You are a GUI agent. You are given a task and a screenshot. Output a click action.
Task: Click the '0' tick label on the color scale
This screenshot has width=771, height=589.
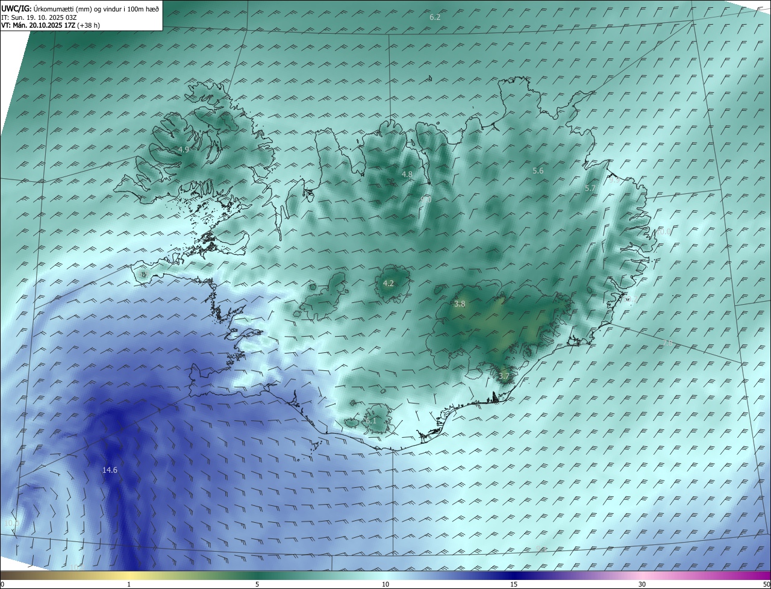[2, 584]
